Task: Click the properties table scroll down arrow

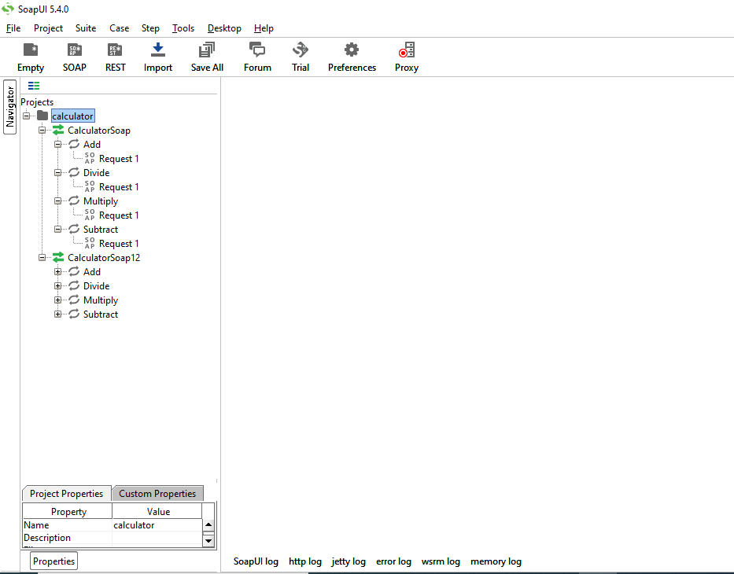Action: pos(208,540)
